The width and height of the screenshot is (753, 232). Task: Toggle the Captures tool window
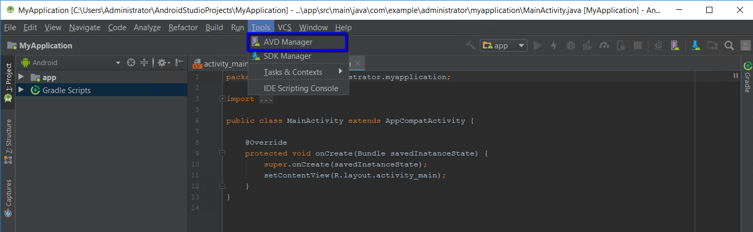(8, 199)
